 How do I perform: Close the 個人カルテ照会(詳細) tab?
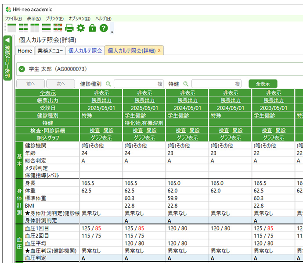click(159, 50)
